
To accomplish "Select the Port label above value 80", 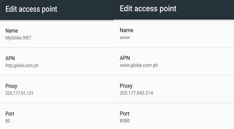I will click(x=10, y=114).
